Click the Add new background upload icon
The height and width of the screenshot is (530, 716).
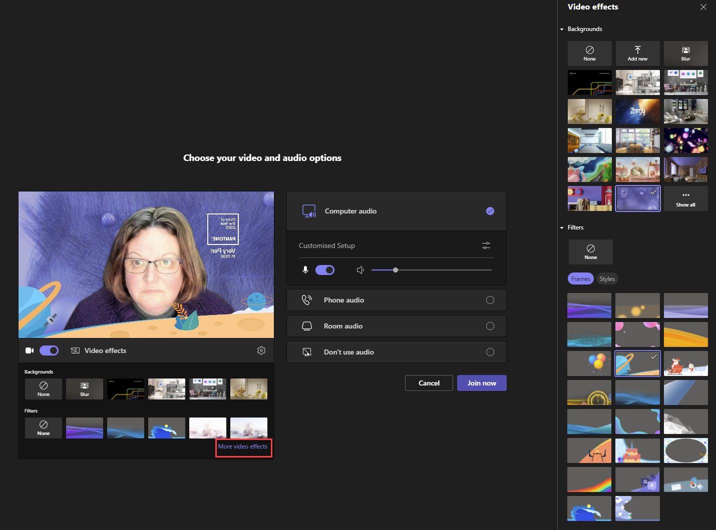(x=637, y=53)
